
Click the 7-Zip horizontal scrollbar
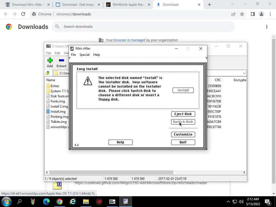[x=111, y=172]
